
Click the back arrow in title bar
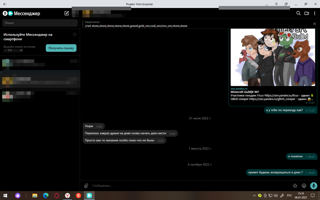pos(5,4)
